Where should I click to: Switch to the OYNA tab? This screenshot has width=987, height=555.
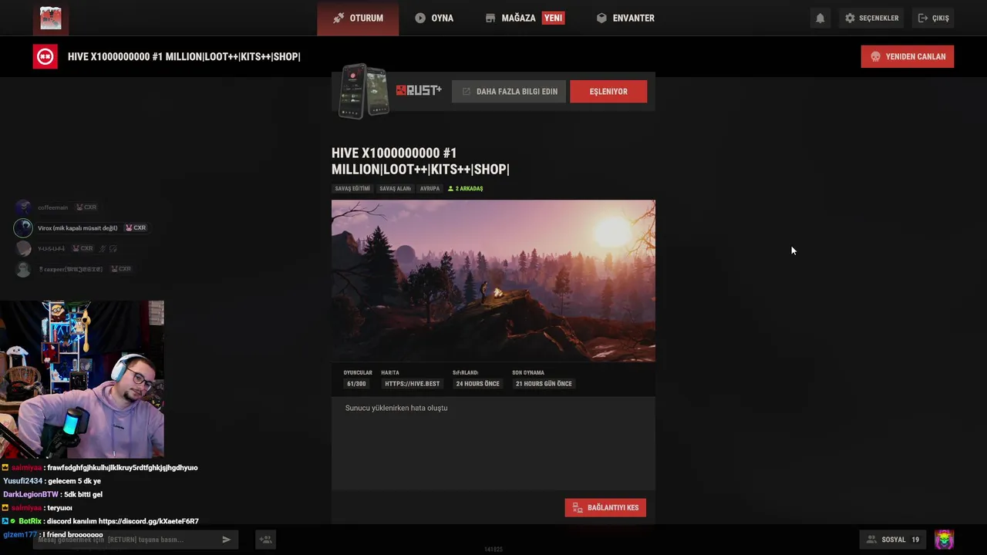(x=434, y=18)
